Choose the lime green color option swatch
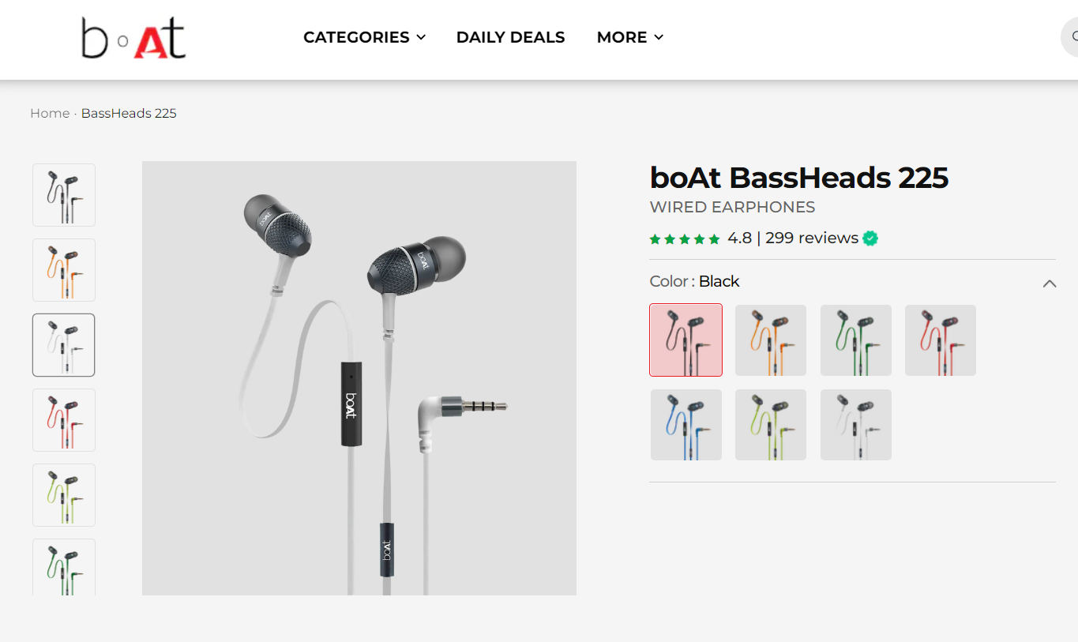Screen dimensions: 1078x642 (771, 425)
